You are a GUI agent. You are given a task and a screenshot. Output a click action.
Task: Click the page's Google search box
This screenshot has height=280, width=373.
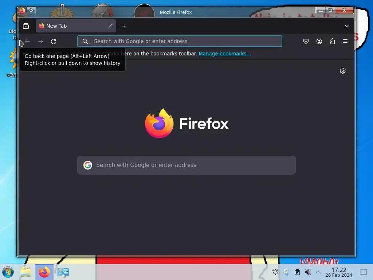pyautogui.click(x=186, y=165)
